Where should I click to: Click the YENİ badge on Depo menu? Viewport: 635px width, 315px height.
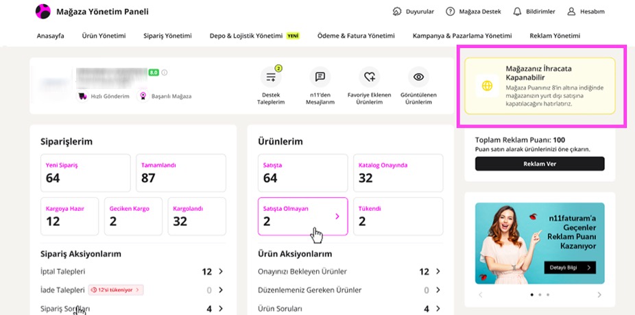point(293,36)
